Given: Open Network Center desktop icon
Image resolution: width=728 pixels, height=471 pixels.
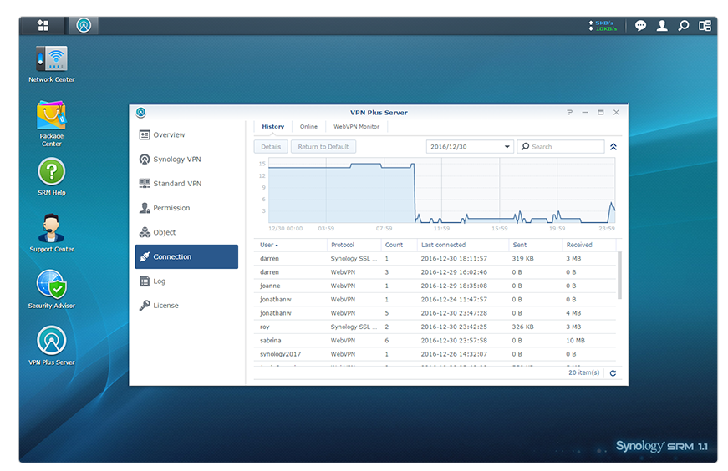Looking at the screenshot, I should click(52, 60).
